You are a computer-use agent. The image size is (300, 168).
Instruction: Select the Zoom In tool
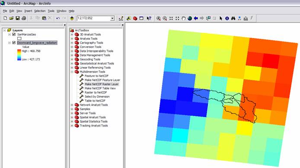click(158, 18)
